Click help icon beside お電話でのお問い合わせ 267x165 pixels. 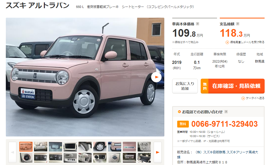click(226, 112)
